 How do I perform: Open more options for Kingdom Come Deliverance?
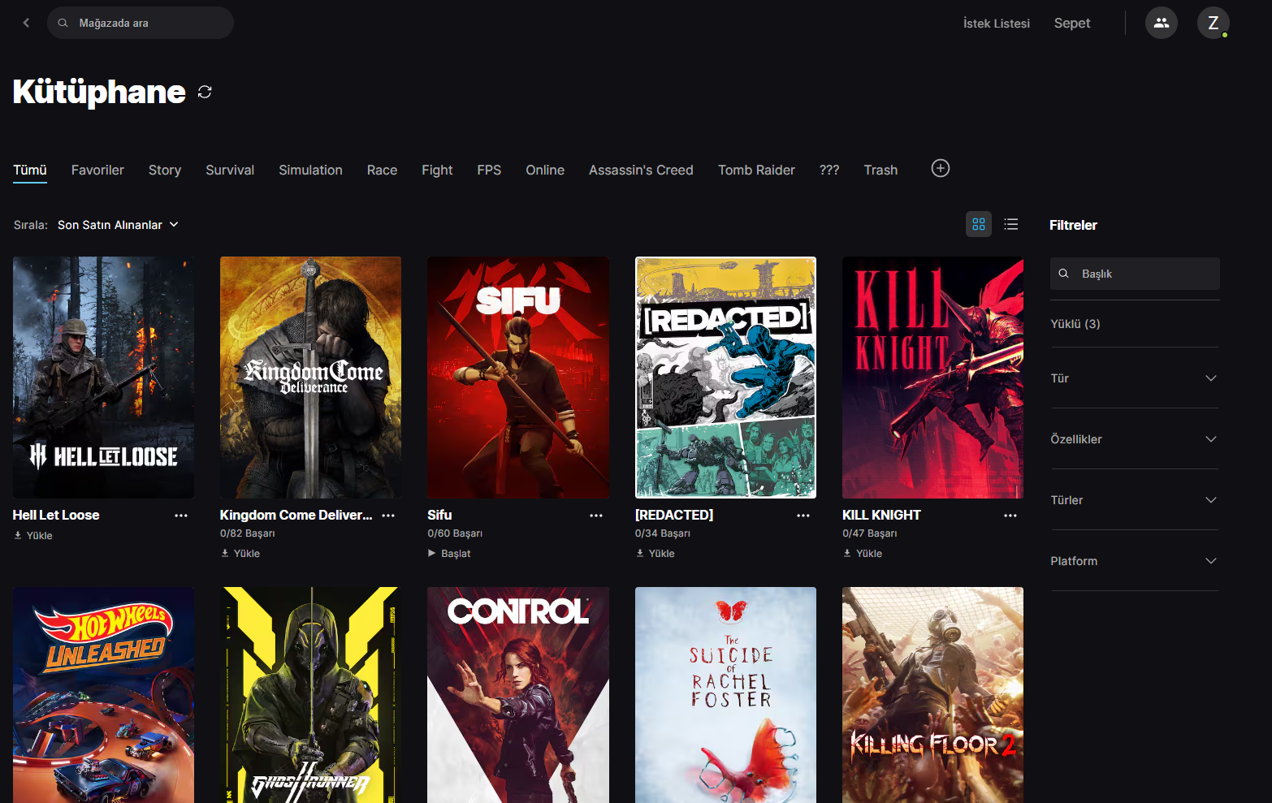pos(388,516)
